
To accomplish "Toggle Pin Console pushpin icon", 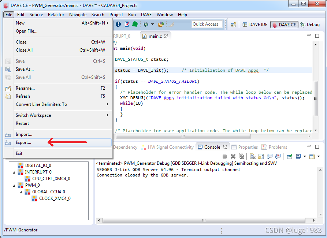I will click(289, 156).
